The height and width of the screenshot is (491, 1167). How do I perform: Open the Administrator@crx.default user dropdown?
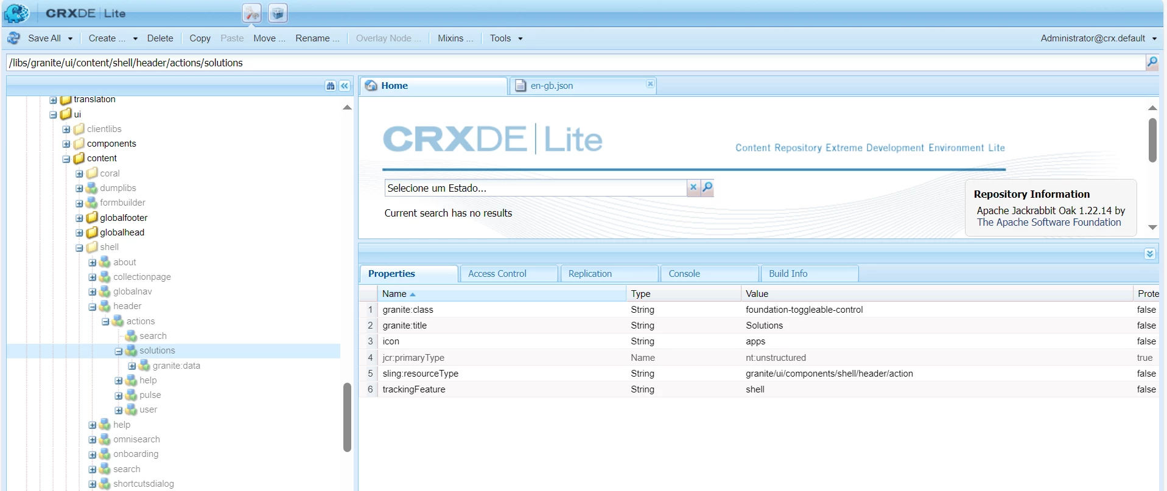[x=1099, y=38]
